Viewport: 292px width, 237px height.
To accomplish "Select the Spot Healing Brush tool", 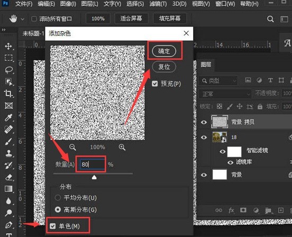I will [8, 130].
